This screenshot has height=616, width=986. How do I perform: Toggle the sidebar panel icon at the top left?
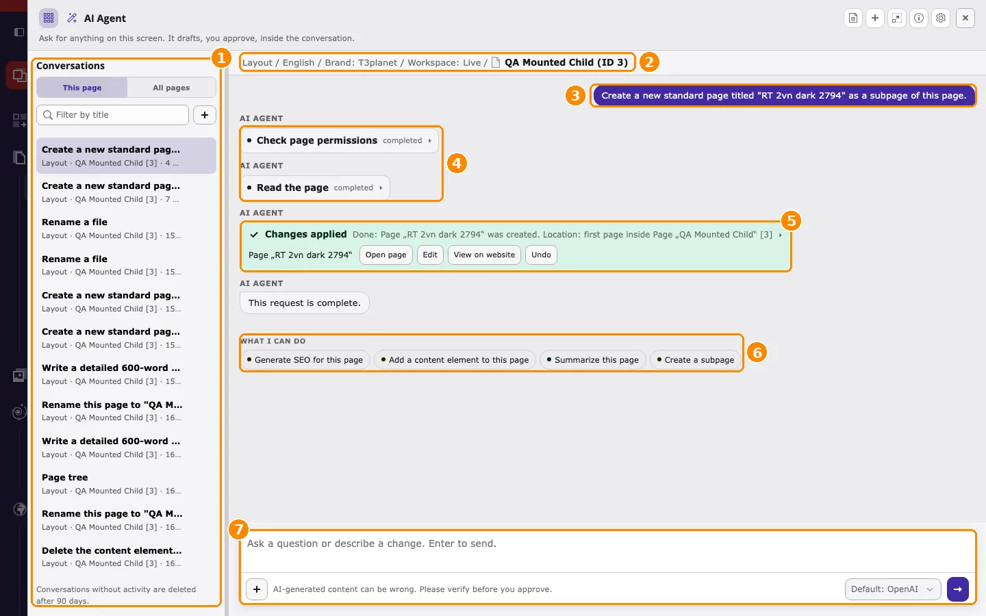coord(19,32)
